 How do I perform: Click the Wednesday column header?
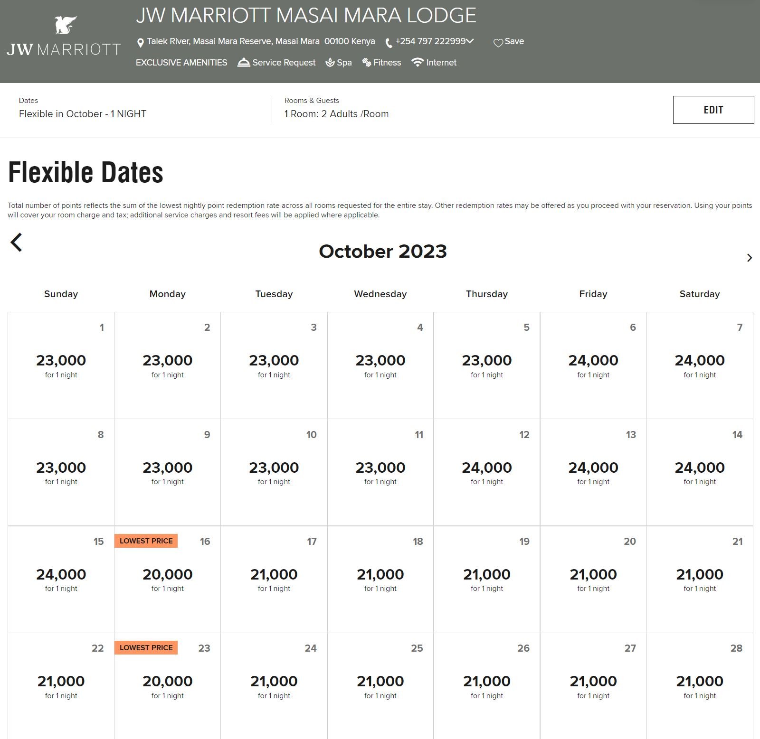pos(380,294)
